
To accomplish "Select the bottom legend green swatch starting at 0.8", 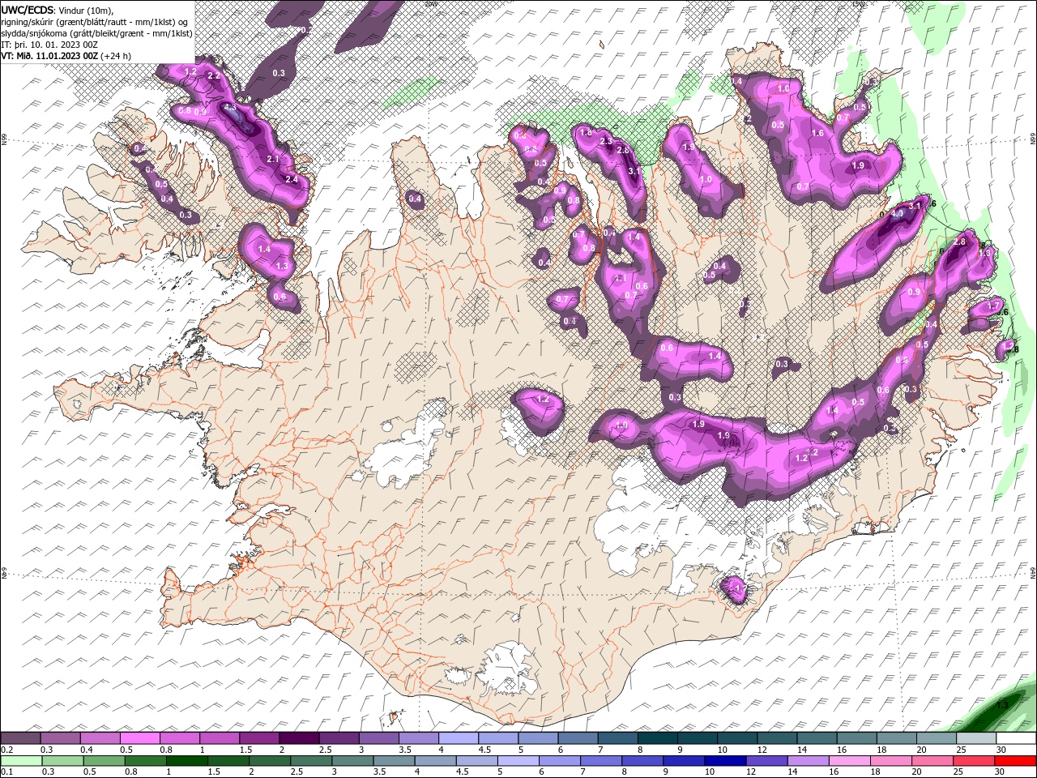I will [x=146, y=761].
